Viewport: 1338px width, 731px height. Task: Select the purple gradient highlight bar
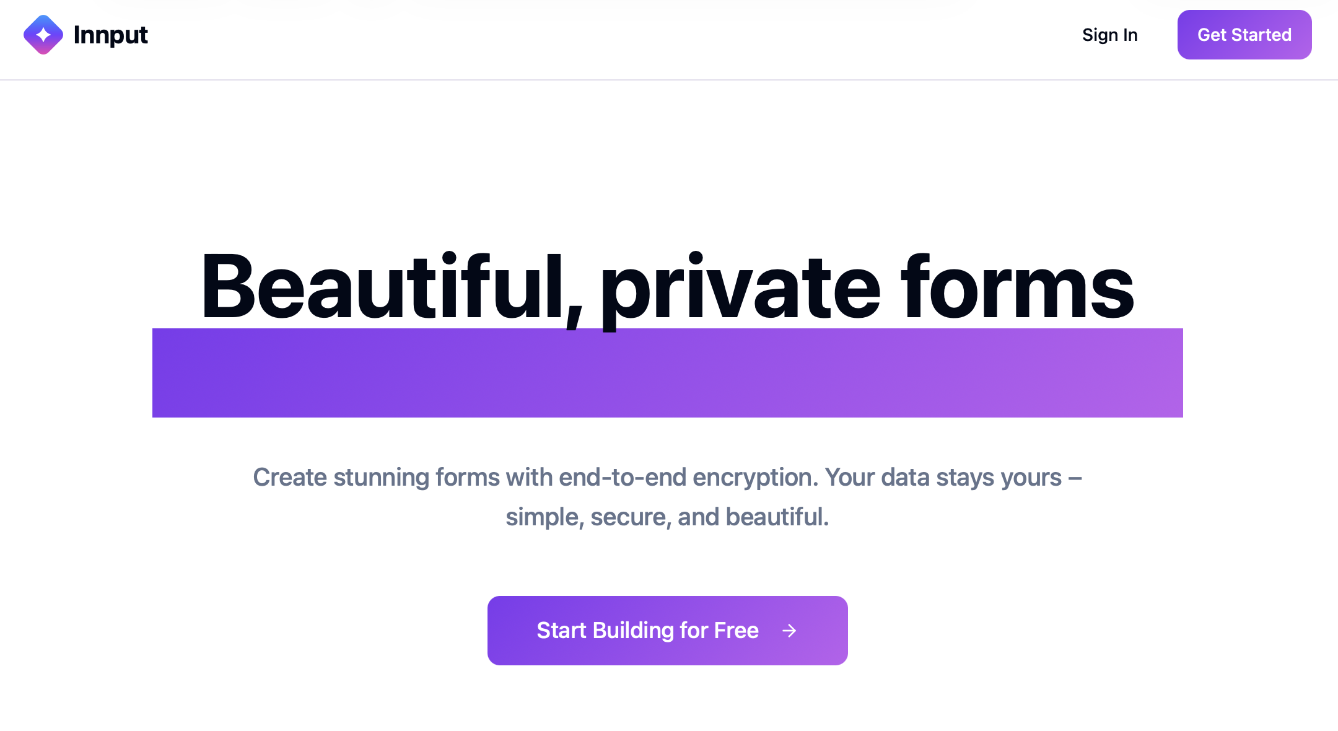[668, 372]
